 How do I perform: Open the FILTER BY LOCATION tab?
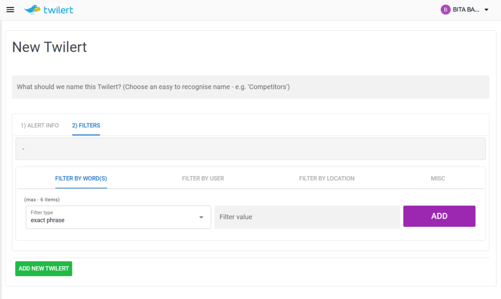coord(327,179)
